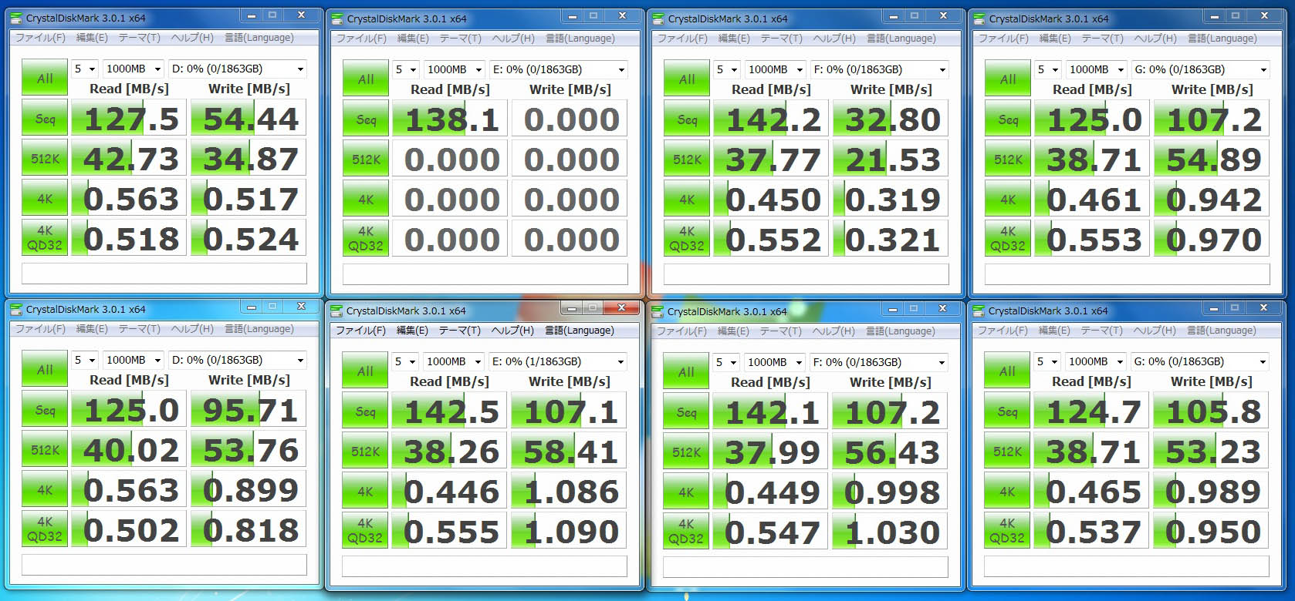
Task: Click the CrystalDiskMark title icon in upper G: window
Action: [979, 18]
